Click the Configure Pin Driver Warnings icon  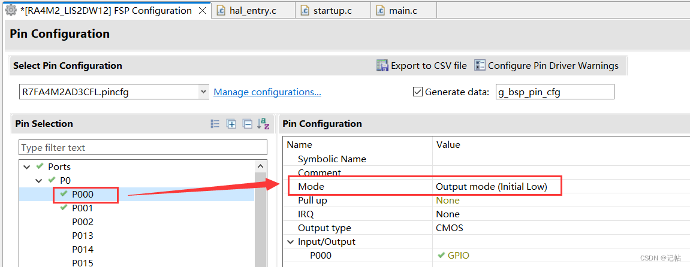480,66
